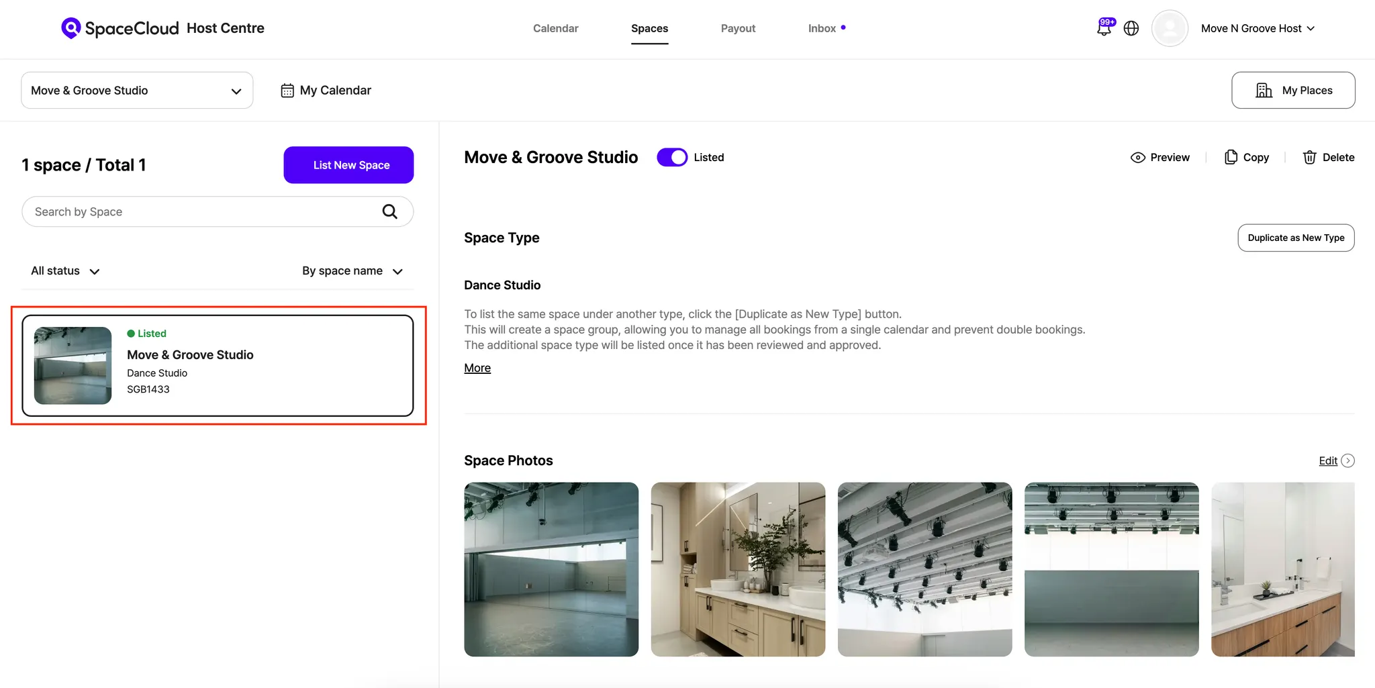1375x688 pixels.
Task: Click the List New Space button
Action: tap(348, 164)
